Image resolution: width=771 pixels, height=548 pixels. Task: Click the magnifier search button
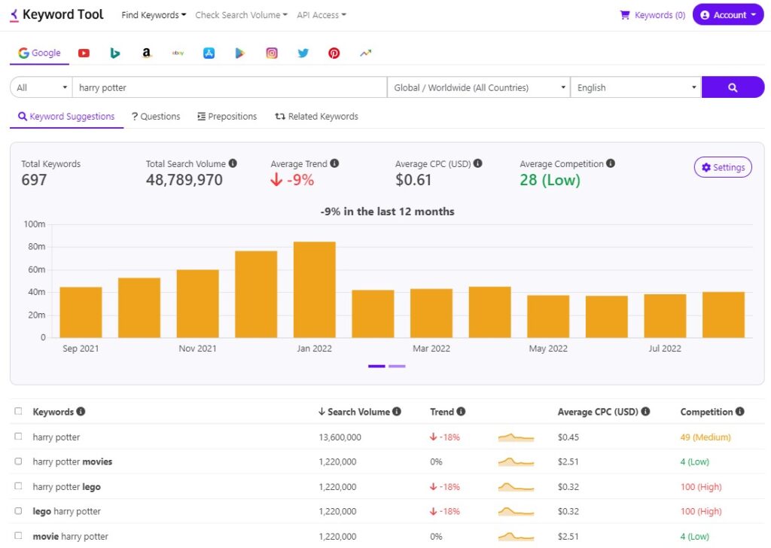(x=733, y=87)
